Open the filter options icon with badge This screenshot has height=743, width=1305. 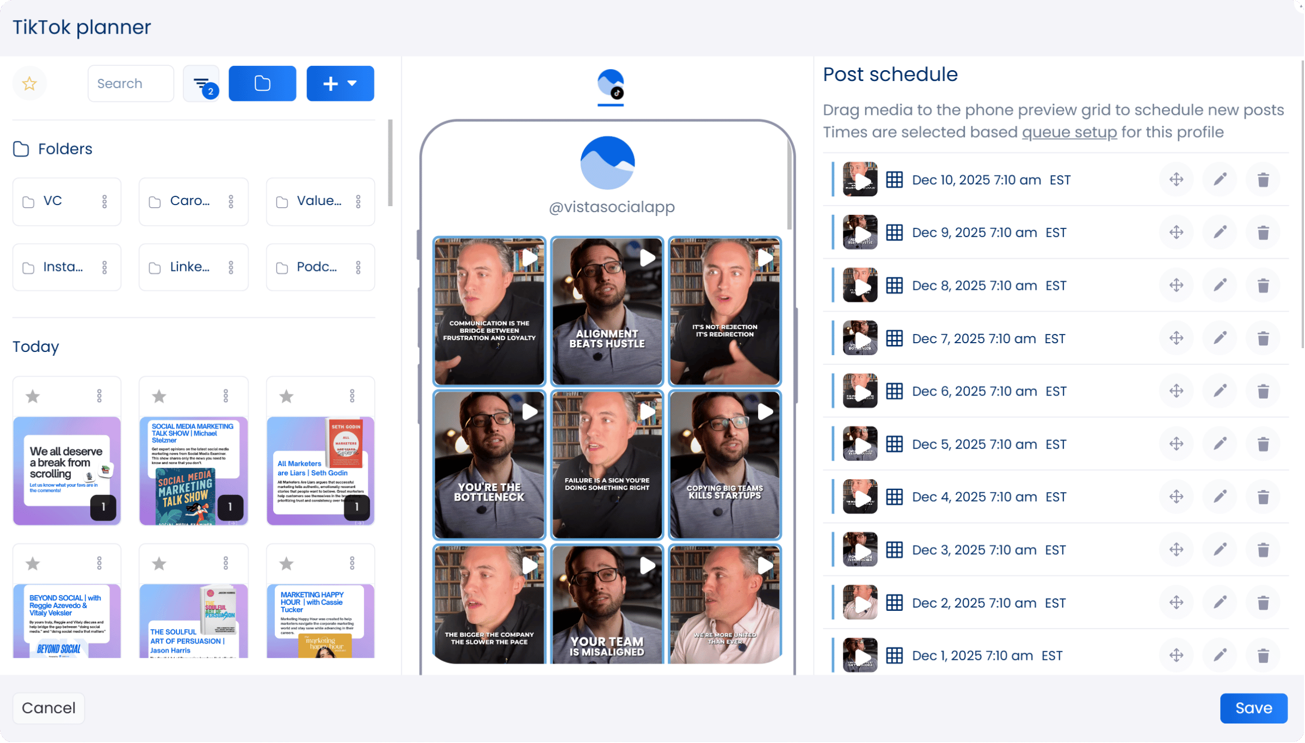tap(201, 83)
